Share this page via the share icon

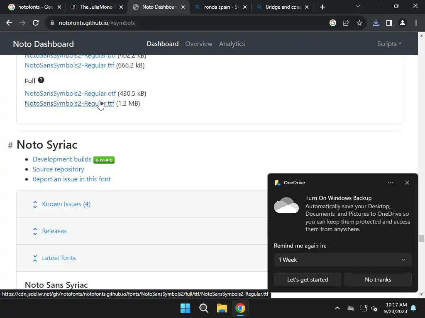pos(346,23)
